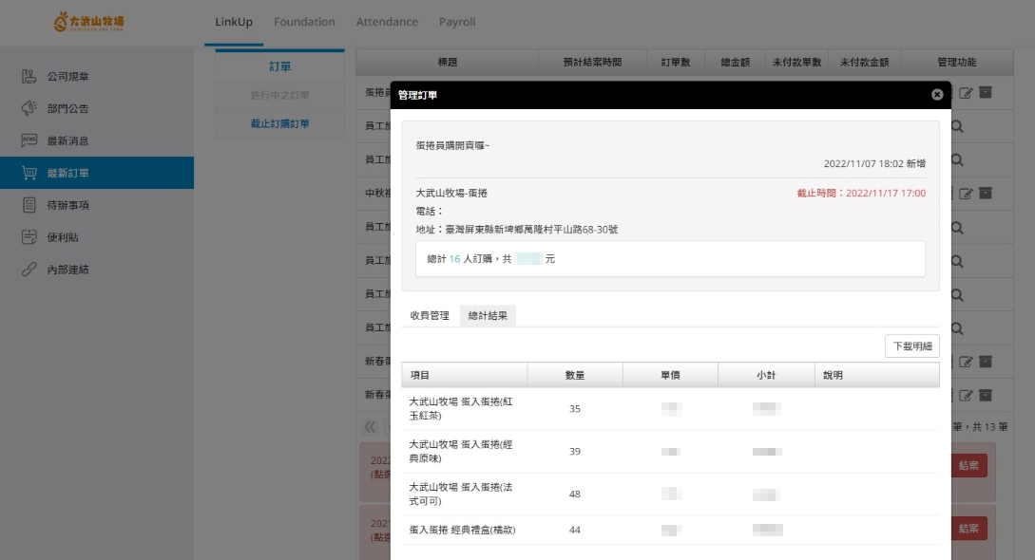The width and height of the screenshot is (1035, 560).
Task: Click the 項目 column header
Action: tap(464, 375)
